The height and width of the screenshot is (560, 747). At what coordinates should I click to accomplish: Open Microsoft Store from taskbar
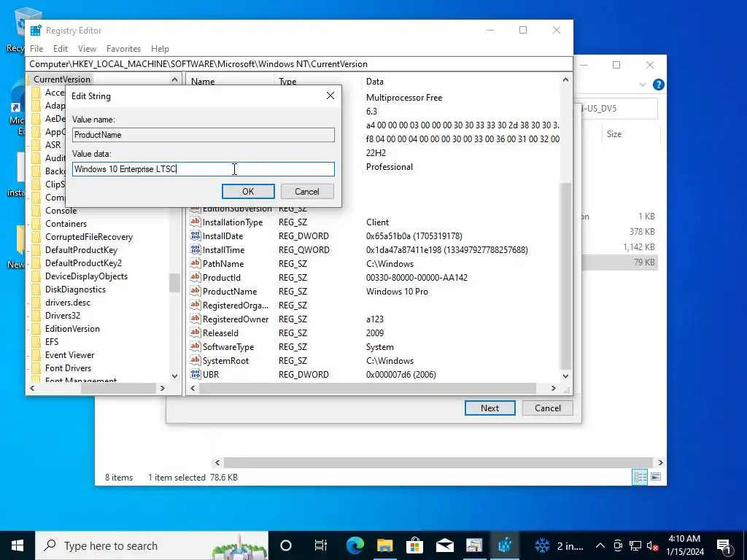coord(414,545)
